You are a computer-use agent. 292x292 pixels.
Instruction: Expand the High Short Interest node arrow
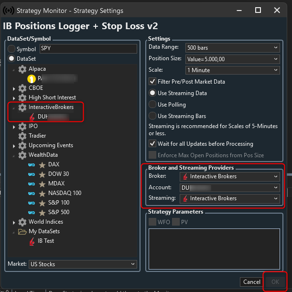pyautogui.click(x=14, y=98)
